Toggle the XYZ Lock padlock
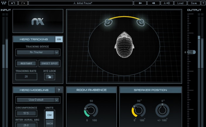Viewport: 206px width, 127px height. [49, 76]
